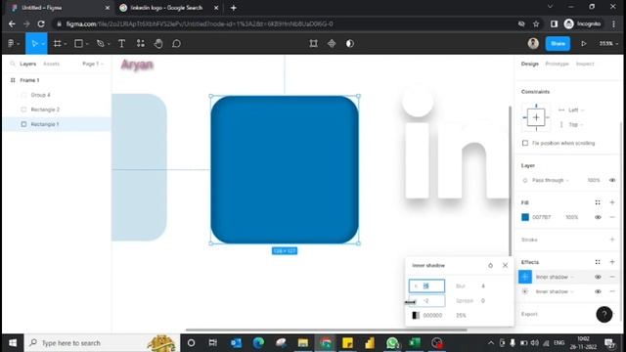Click the blend mode drop icon in popup
This screenshot has height=352, width=626.
(490, 265)
